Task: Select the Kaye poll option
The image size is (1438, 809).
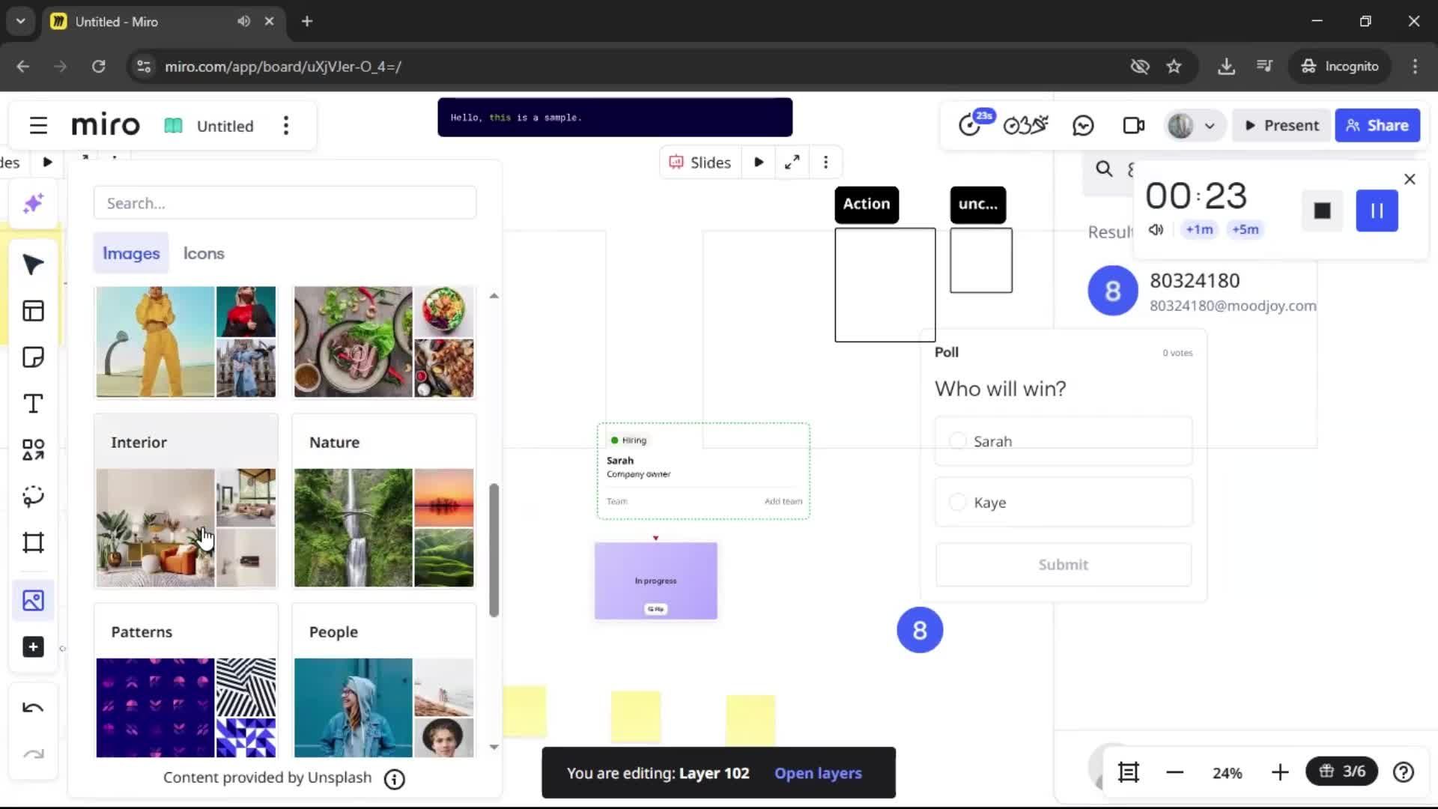Action: [1064, 502]
